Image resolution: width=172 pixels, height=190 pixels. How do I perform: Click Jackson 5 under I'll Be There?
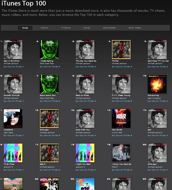coord(8,167)
